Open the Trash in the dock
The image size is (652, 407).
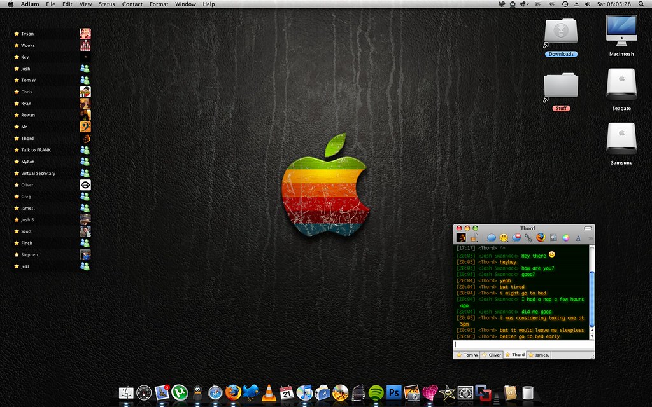point(528,393)
